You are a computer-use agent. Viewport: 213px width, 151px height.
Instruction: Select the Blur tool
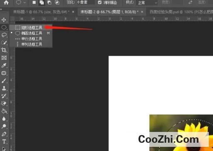tap(4, 119)
